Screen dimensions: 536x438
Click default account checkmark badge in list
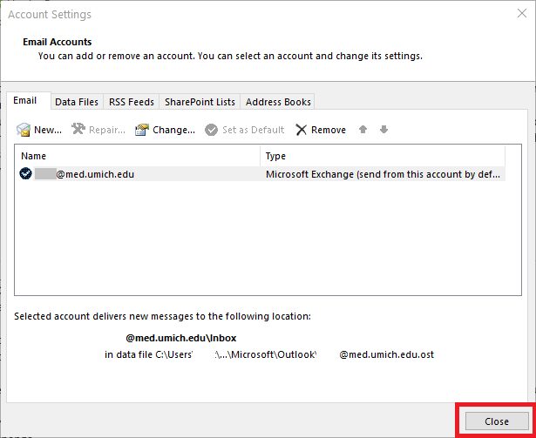pyautogui.click(x=26, y=174)
